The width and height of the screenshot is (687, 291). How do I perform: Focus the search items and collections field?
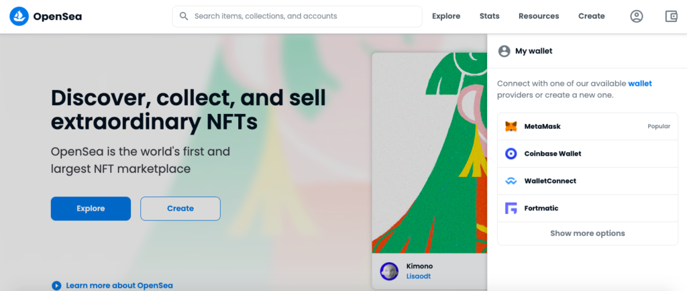tap(302, 16)
